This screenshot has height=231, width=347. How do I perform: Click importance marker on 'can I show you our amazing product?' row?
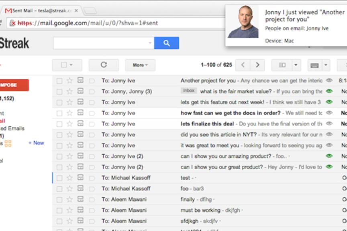[x=92, y=157]
